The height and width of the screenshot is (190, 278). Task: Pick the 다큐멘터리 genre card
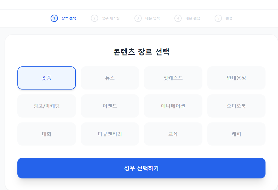click(110, 134)
